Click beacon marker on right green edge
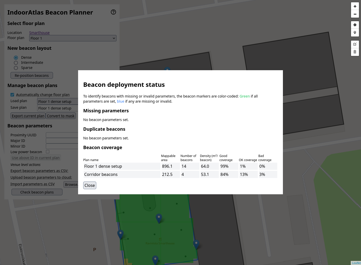Screen dimensions: 361x265 tap(196, 244)
